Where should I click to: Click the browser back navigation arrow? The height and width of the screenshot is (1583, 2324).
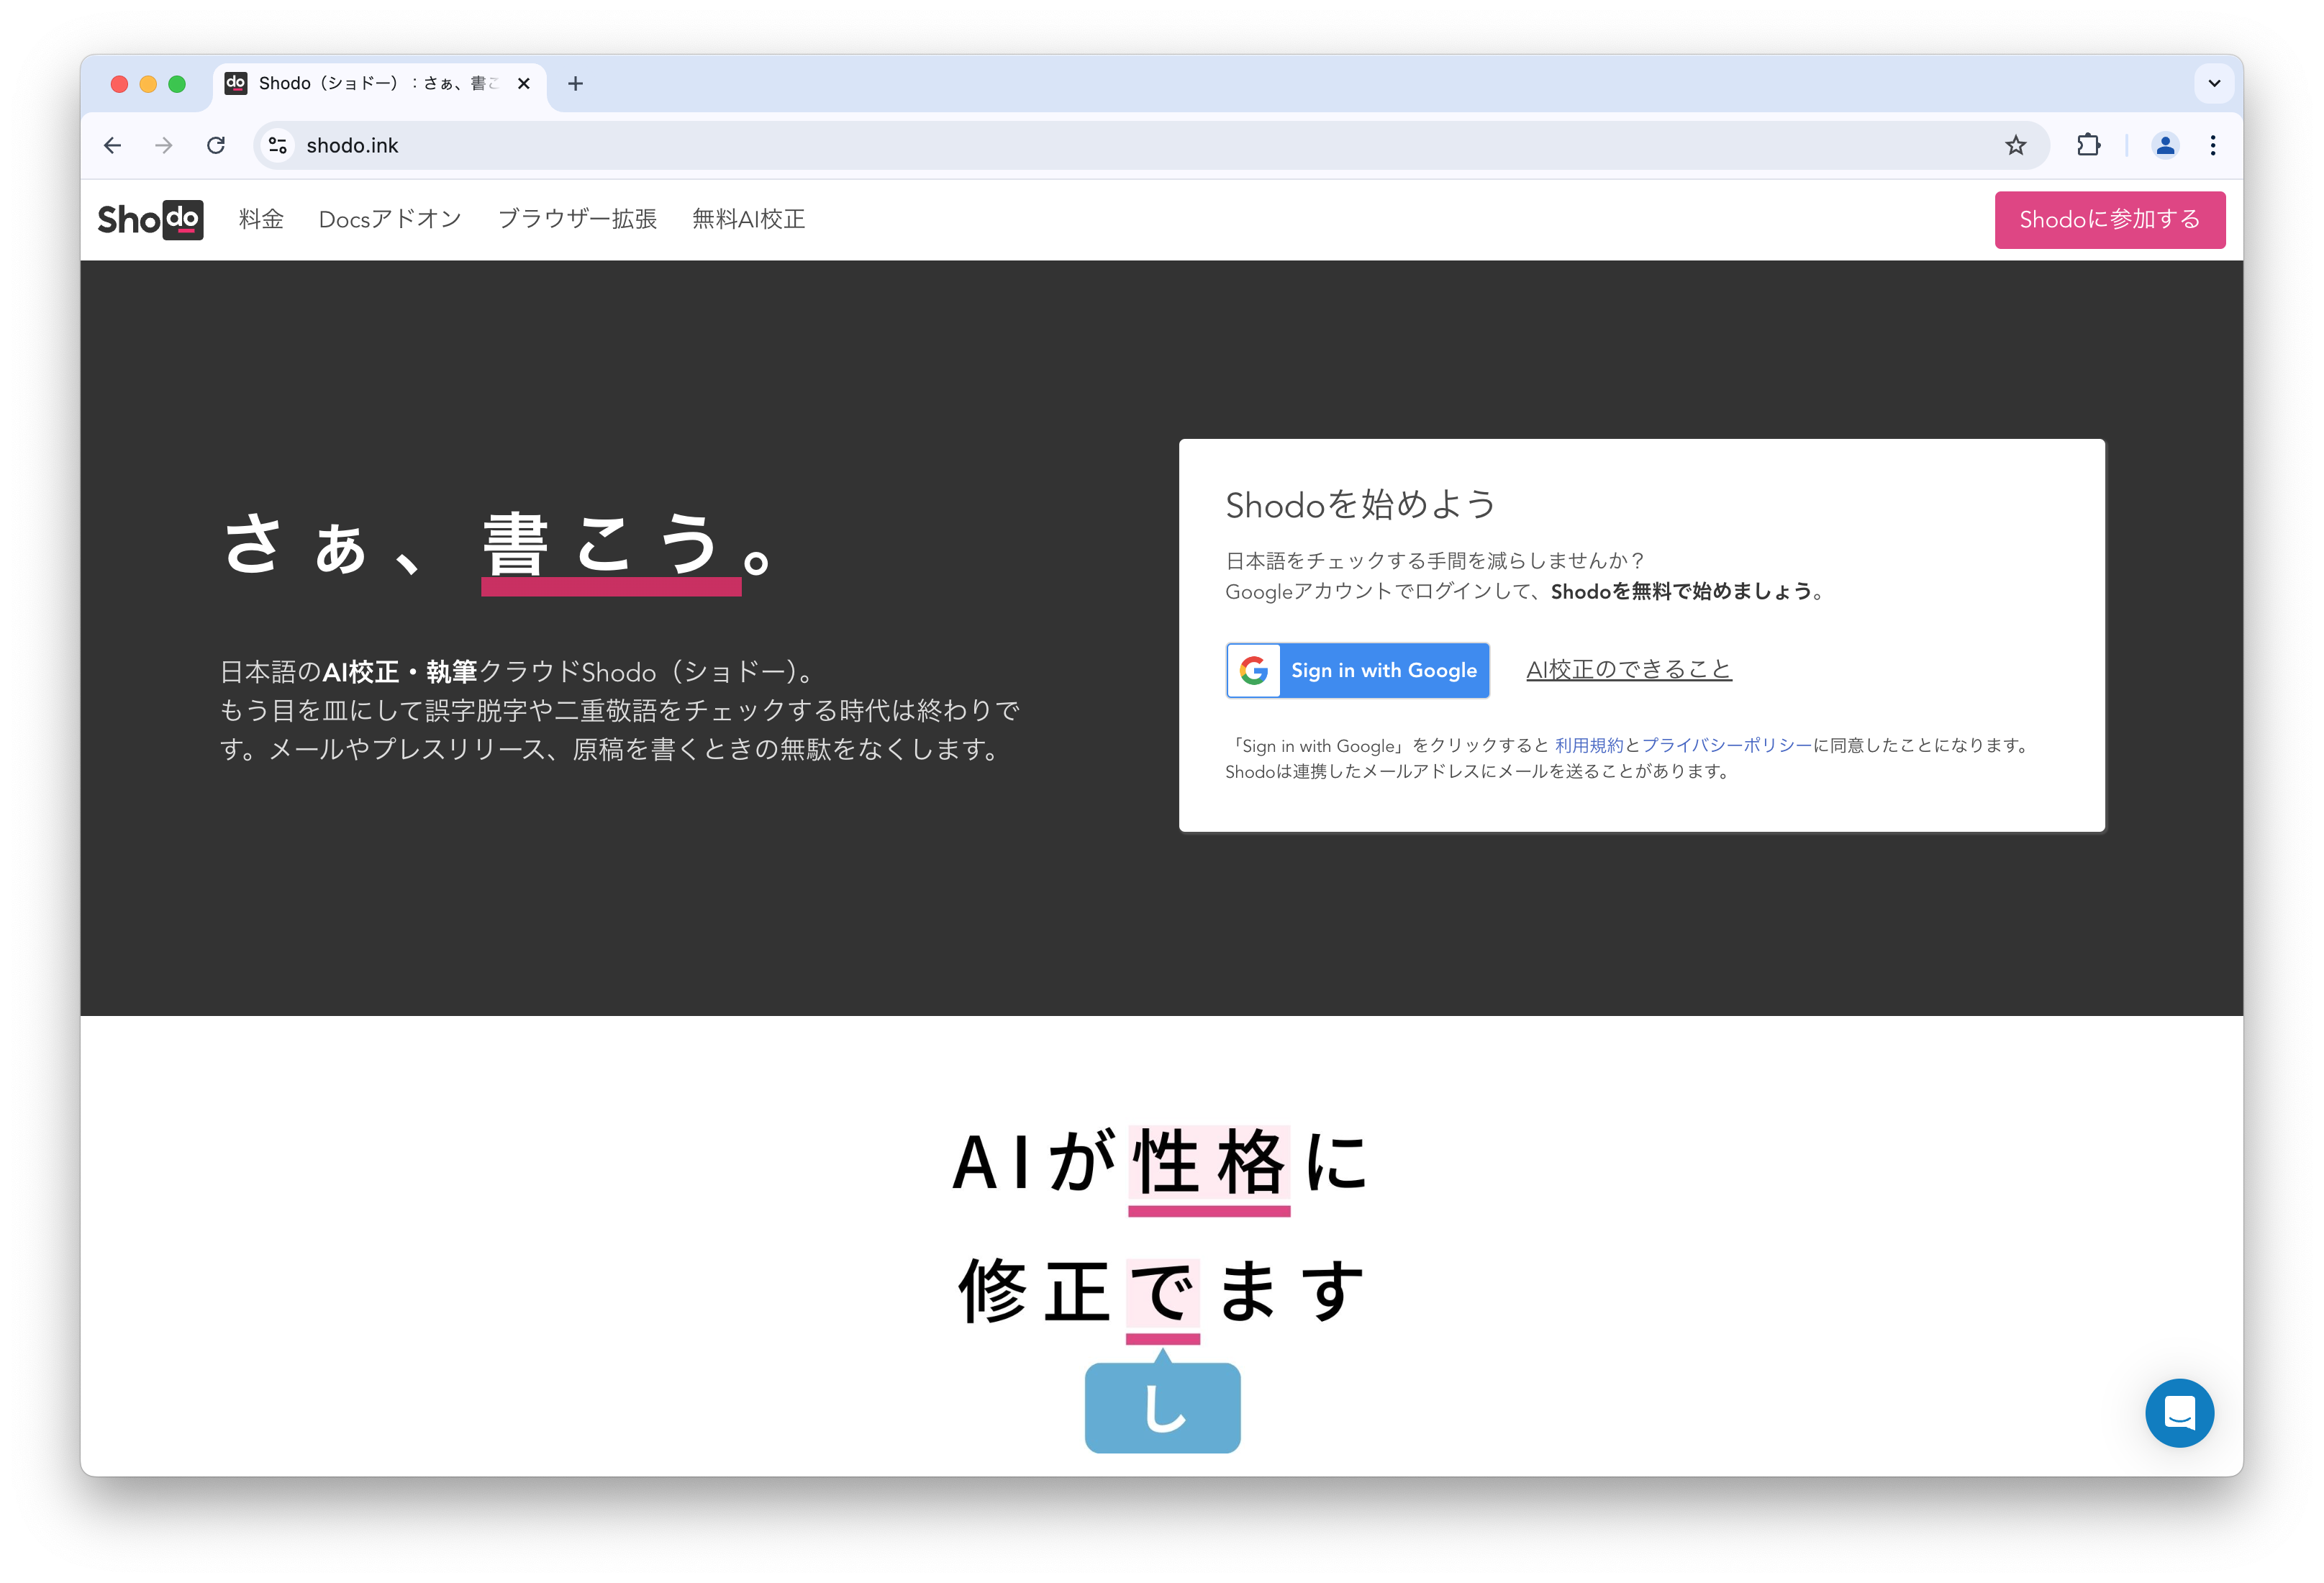(113, 145)
